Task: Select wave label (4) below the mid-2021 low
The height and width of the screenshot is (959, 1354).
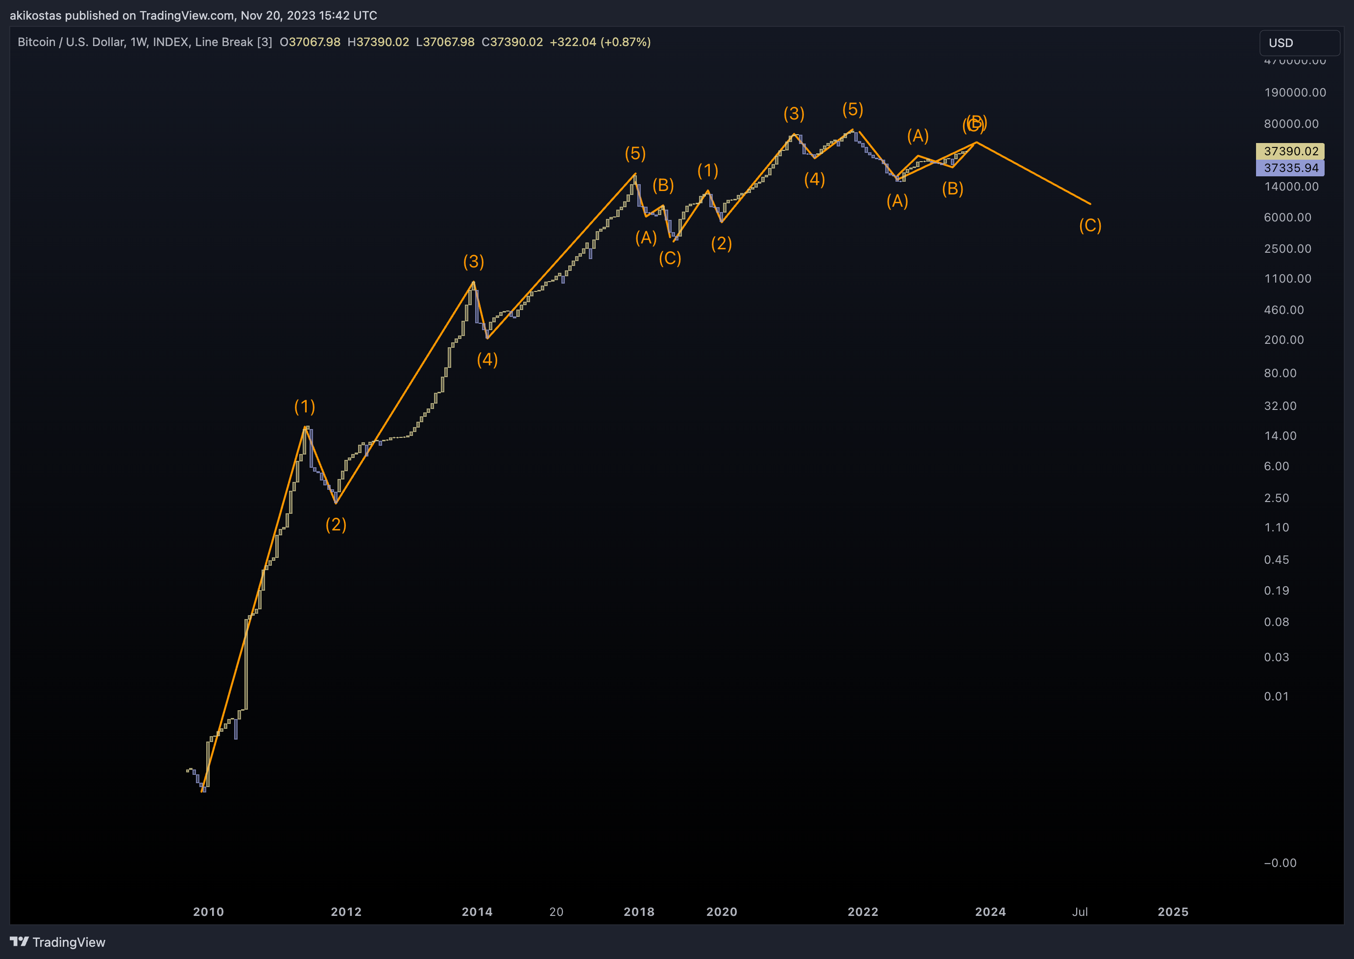Action: tap(815, 180)
